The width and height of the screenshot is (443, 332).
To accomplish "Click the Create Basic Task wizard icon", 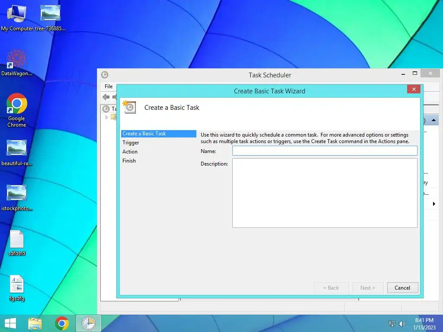I will [x=129, y=107].
